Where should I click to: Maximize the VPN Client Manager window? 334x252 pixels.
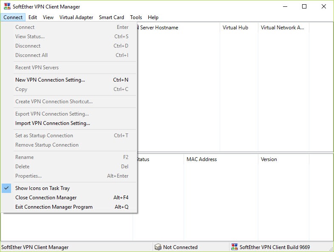tap(304, 7)
